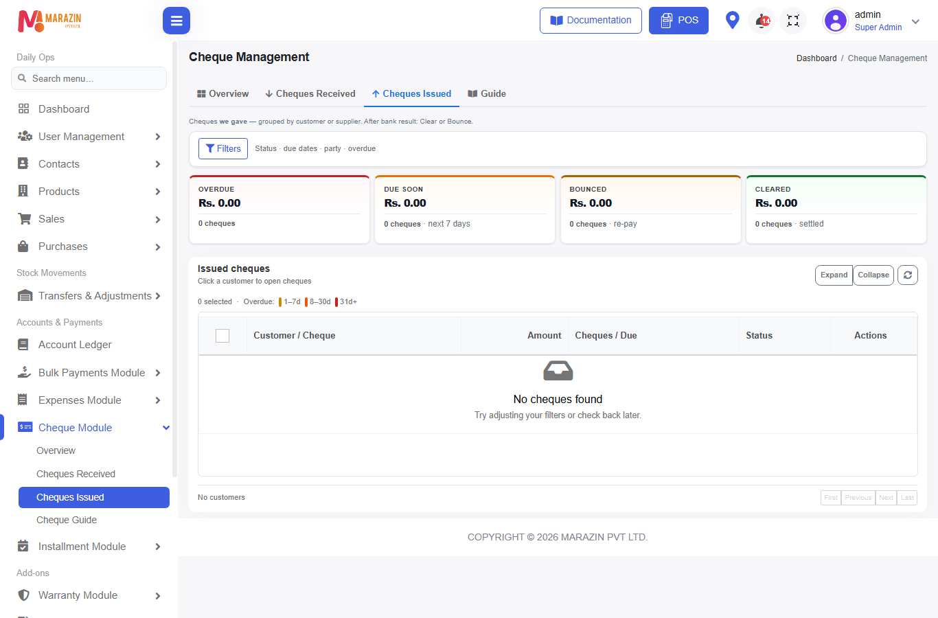This screenshot has width=938, height=618.
Task: Toggle the hamburger sidebar menu button
Action: tap(176, 21)
